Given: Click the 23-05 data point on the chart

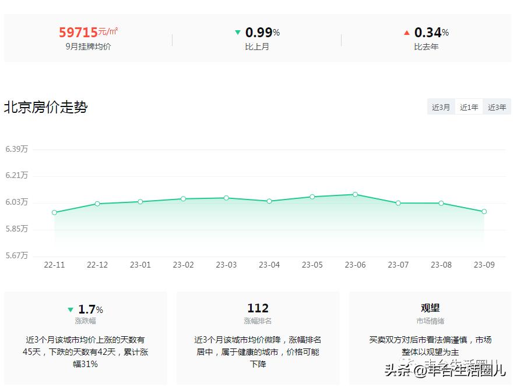Looking at the screenshot, I should [x=312, y=197].
